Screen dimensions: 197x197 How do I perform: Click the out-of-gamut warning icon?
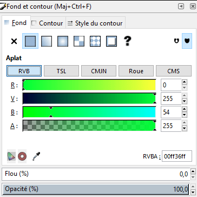coord(22,156)
